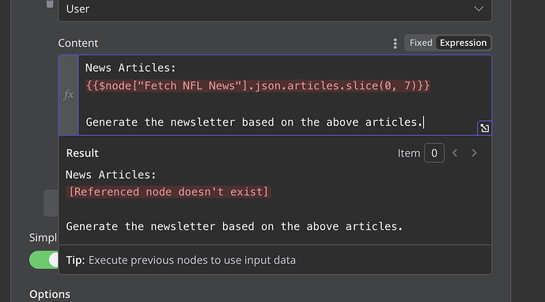Expand the Options section
Image resolution: width=545 pixels, height=302 pixels.
point(50,294)
